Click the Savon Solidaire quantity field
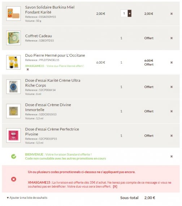The height and width of the screenshot is (206, 182). 124,13
